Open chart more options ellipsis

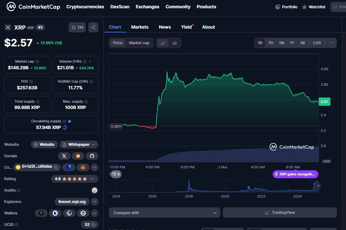331,43
